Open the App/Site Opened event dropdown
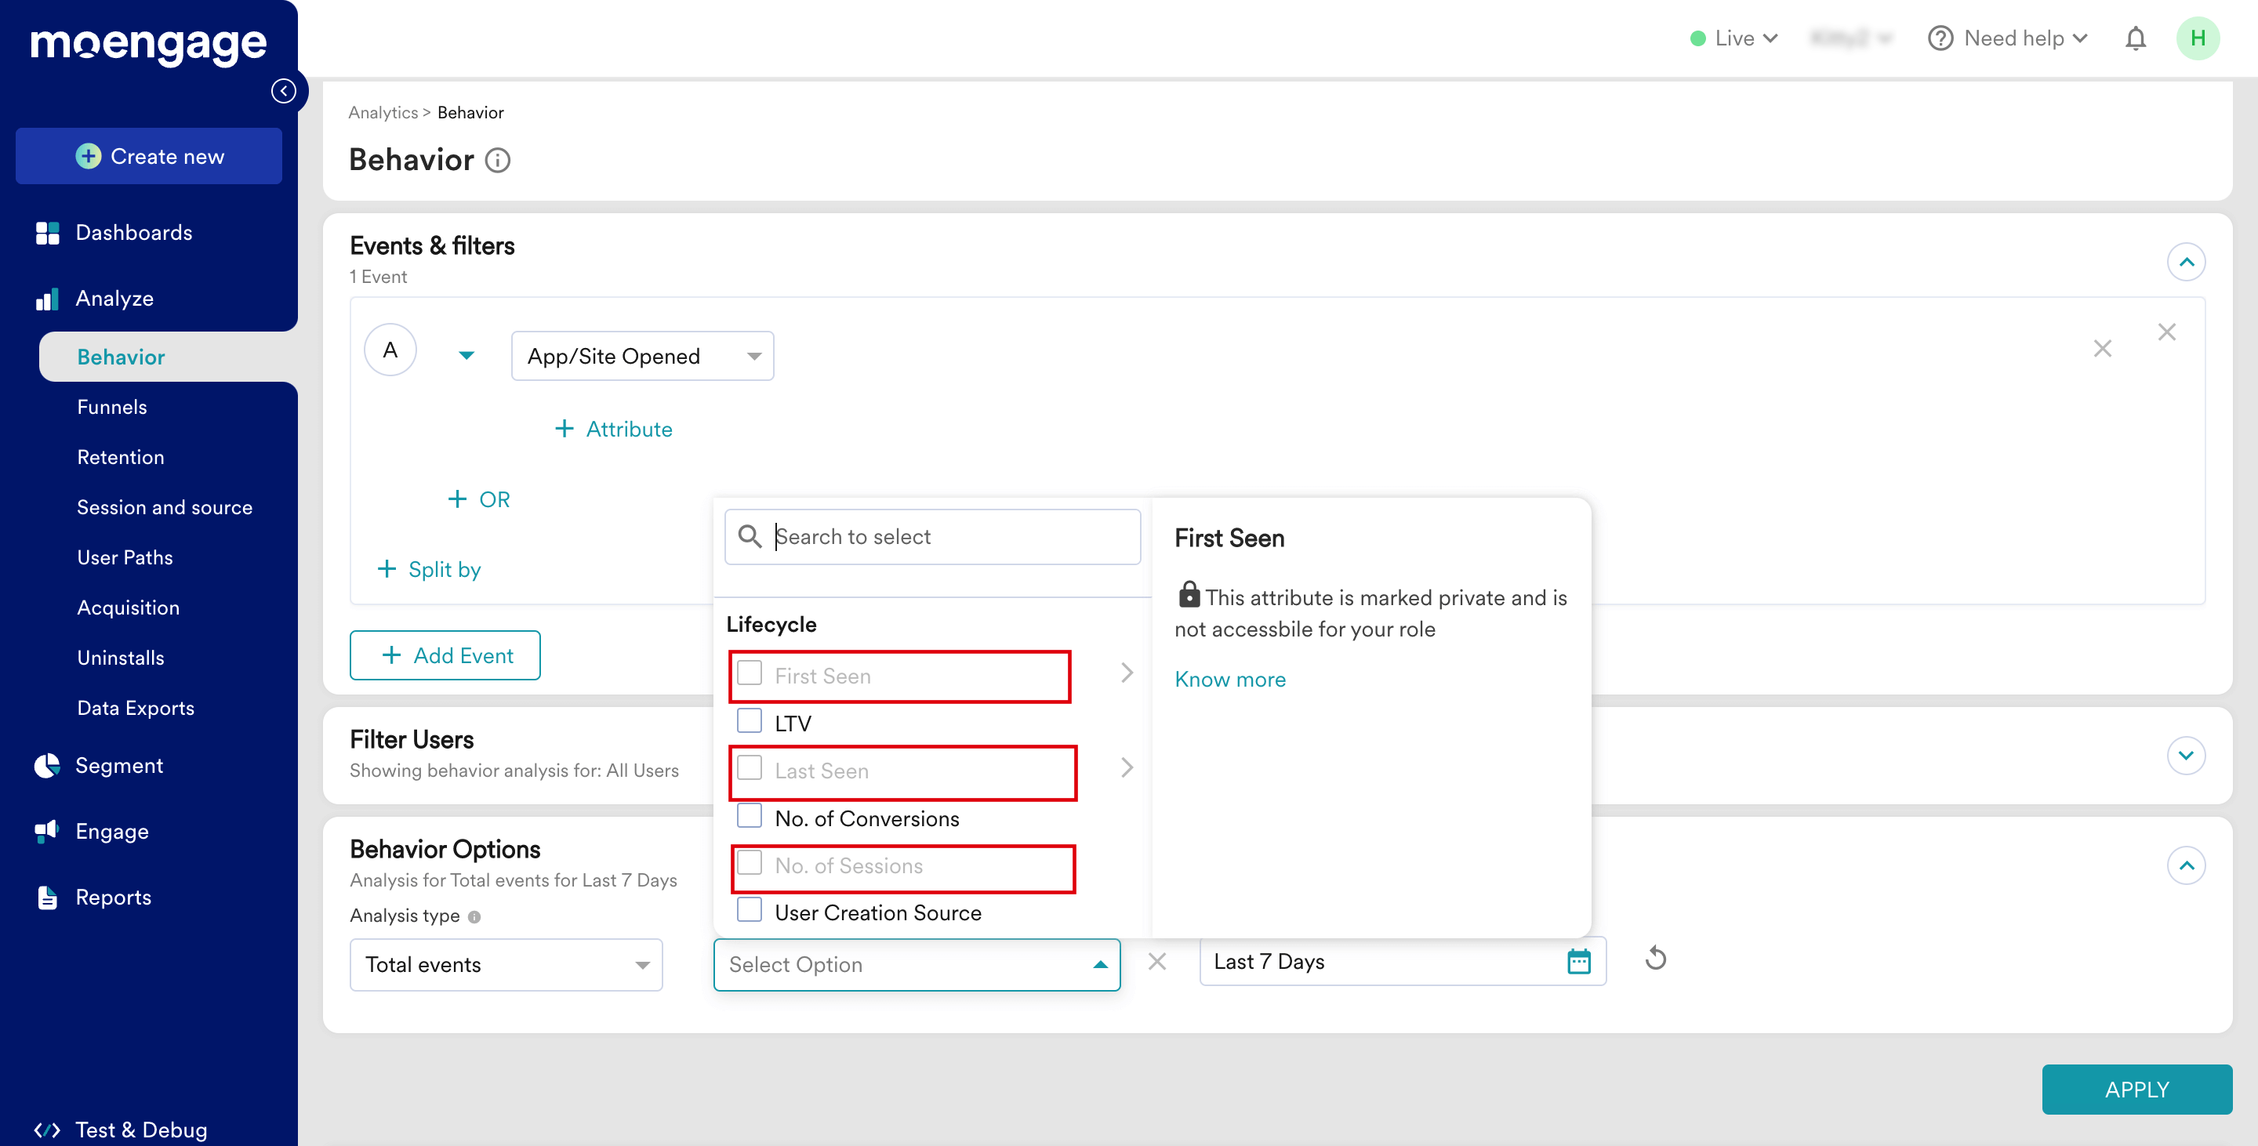 pos(641,356)
